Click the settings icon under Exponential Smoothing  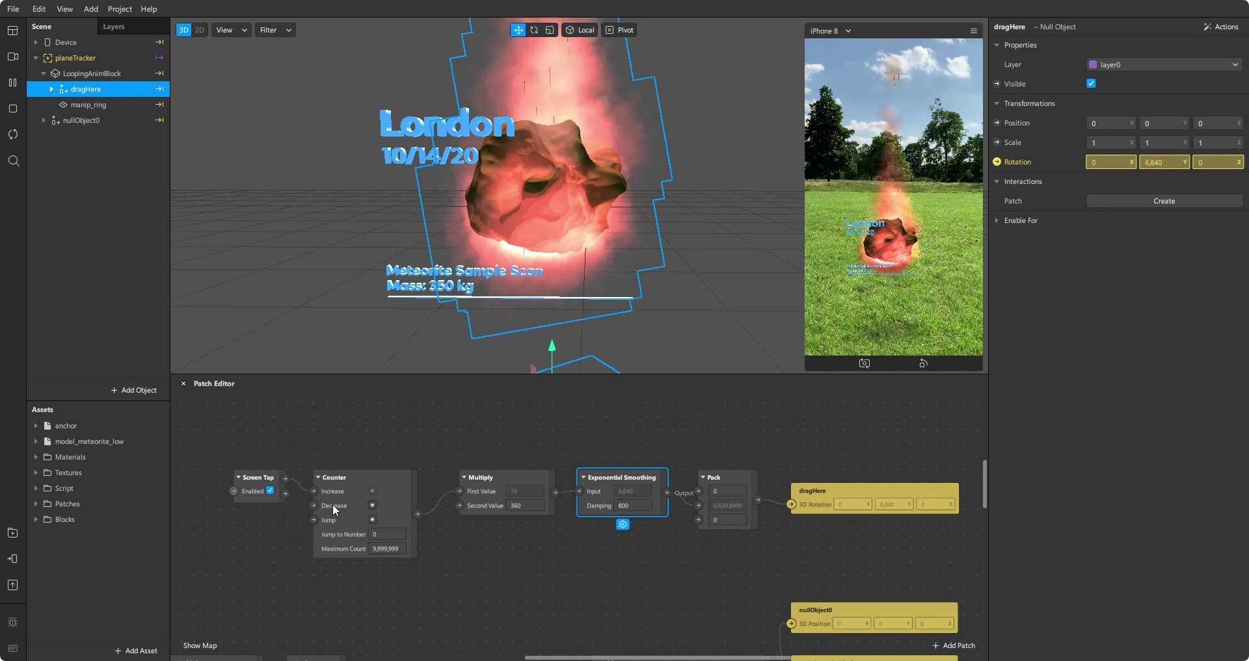coord(623,525)
